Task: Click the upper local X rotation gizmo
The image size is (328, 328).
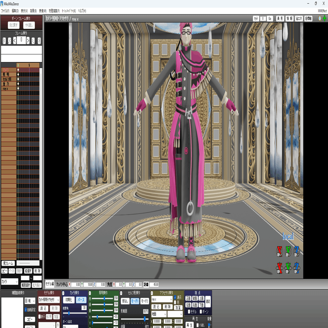Action: [x=280, y=251]
